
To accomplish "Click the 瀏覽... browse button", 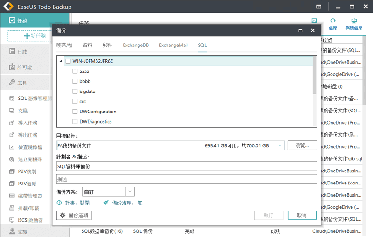I will 302,145.
